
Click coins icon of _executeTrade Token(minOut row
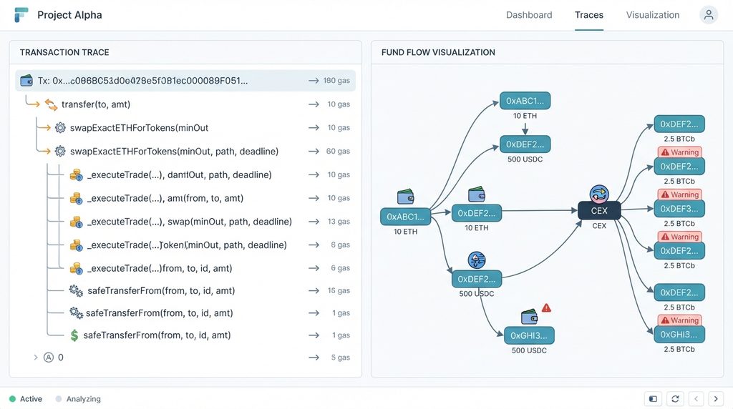pyautogui.click(x=76, y=245)
